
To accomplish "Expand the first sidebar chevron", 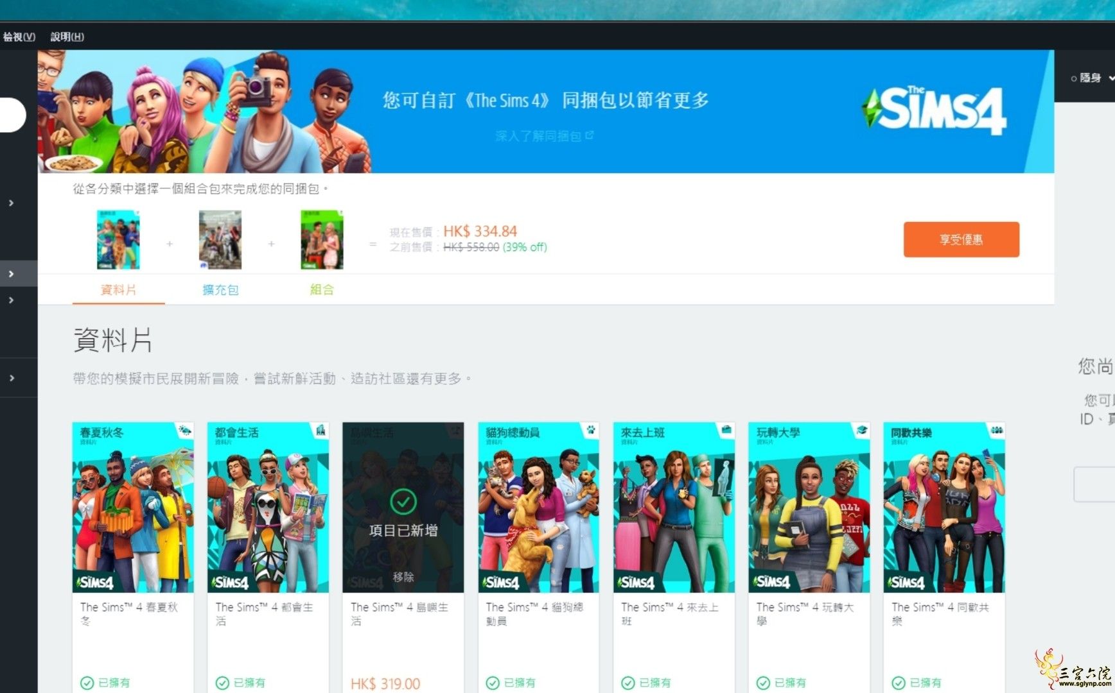I will pyautogui.click(x=11, y=203).
